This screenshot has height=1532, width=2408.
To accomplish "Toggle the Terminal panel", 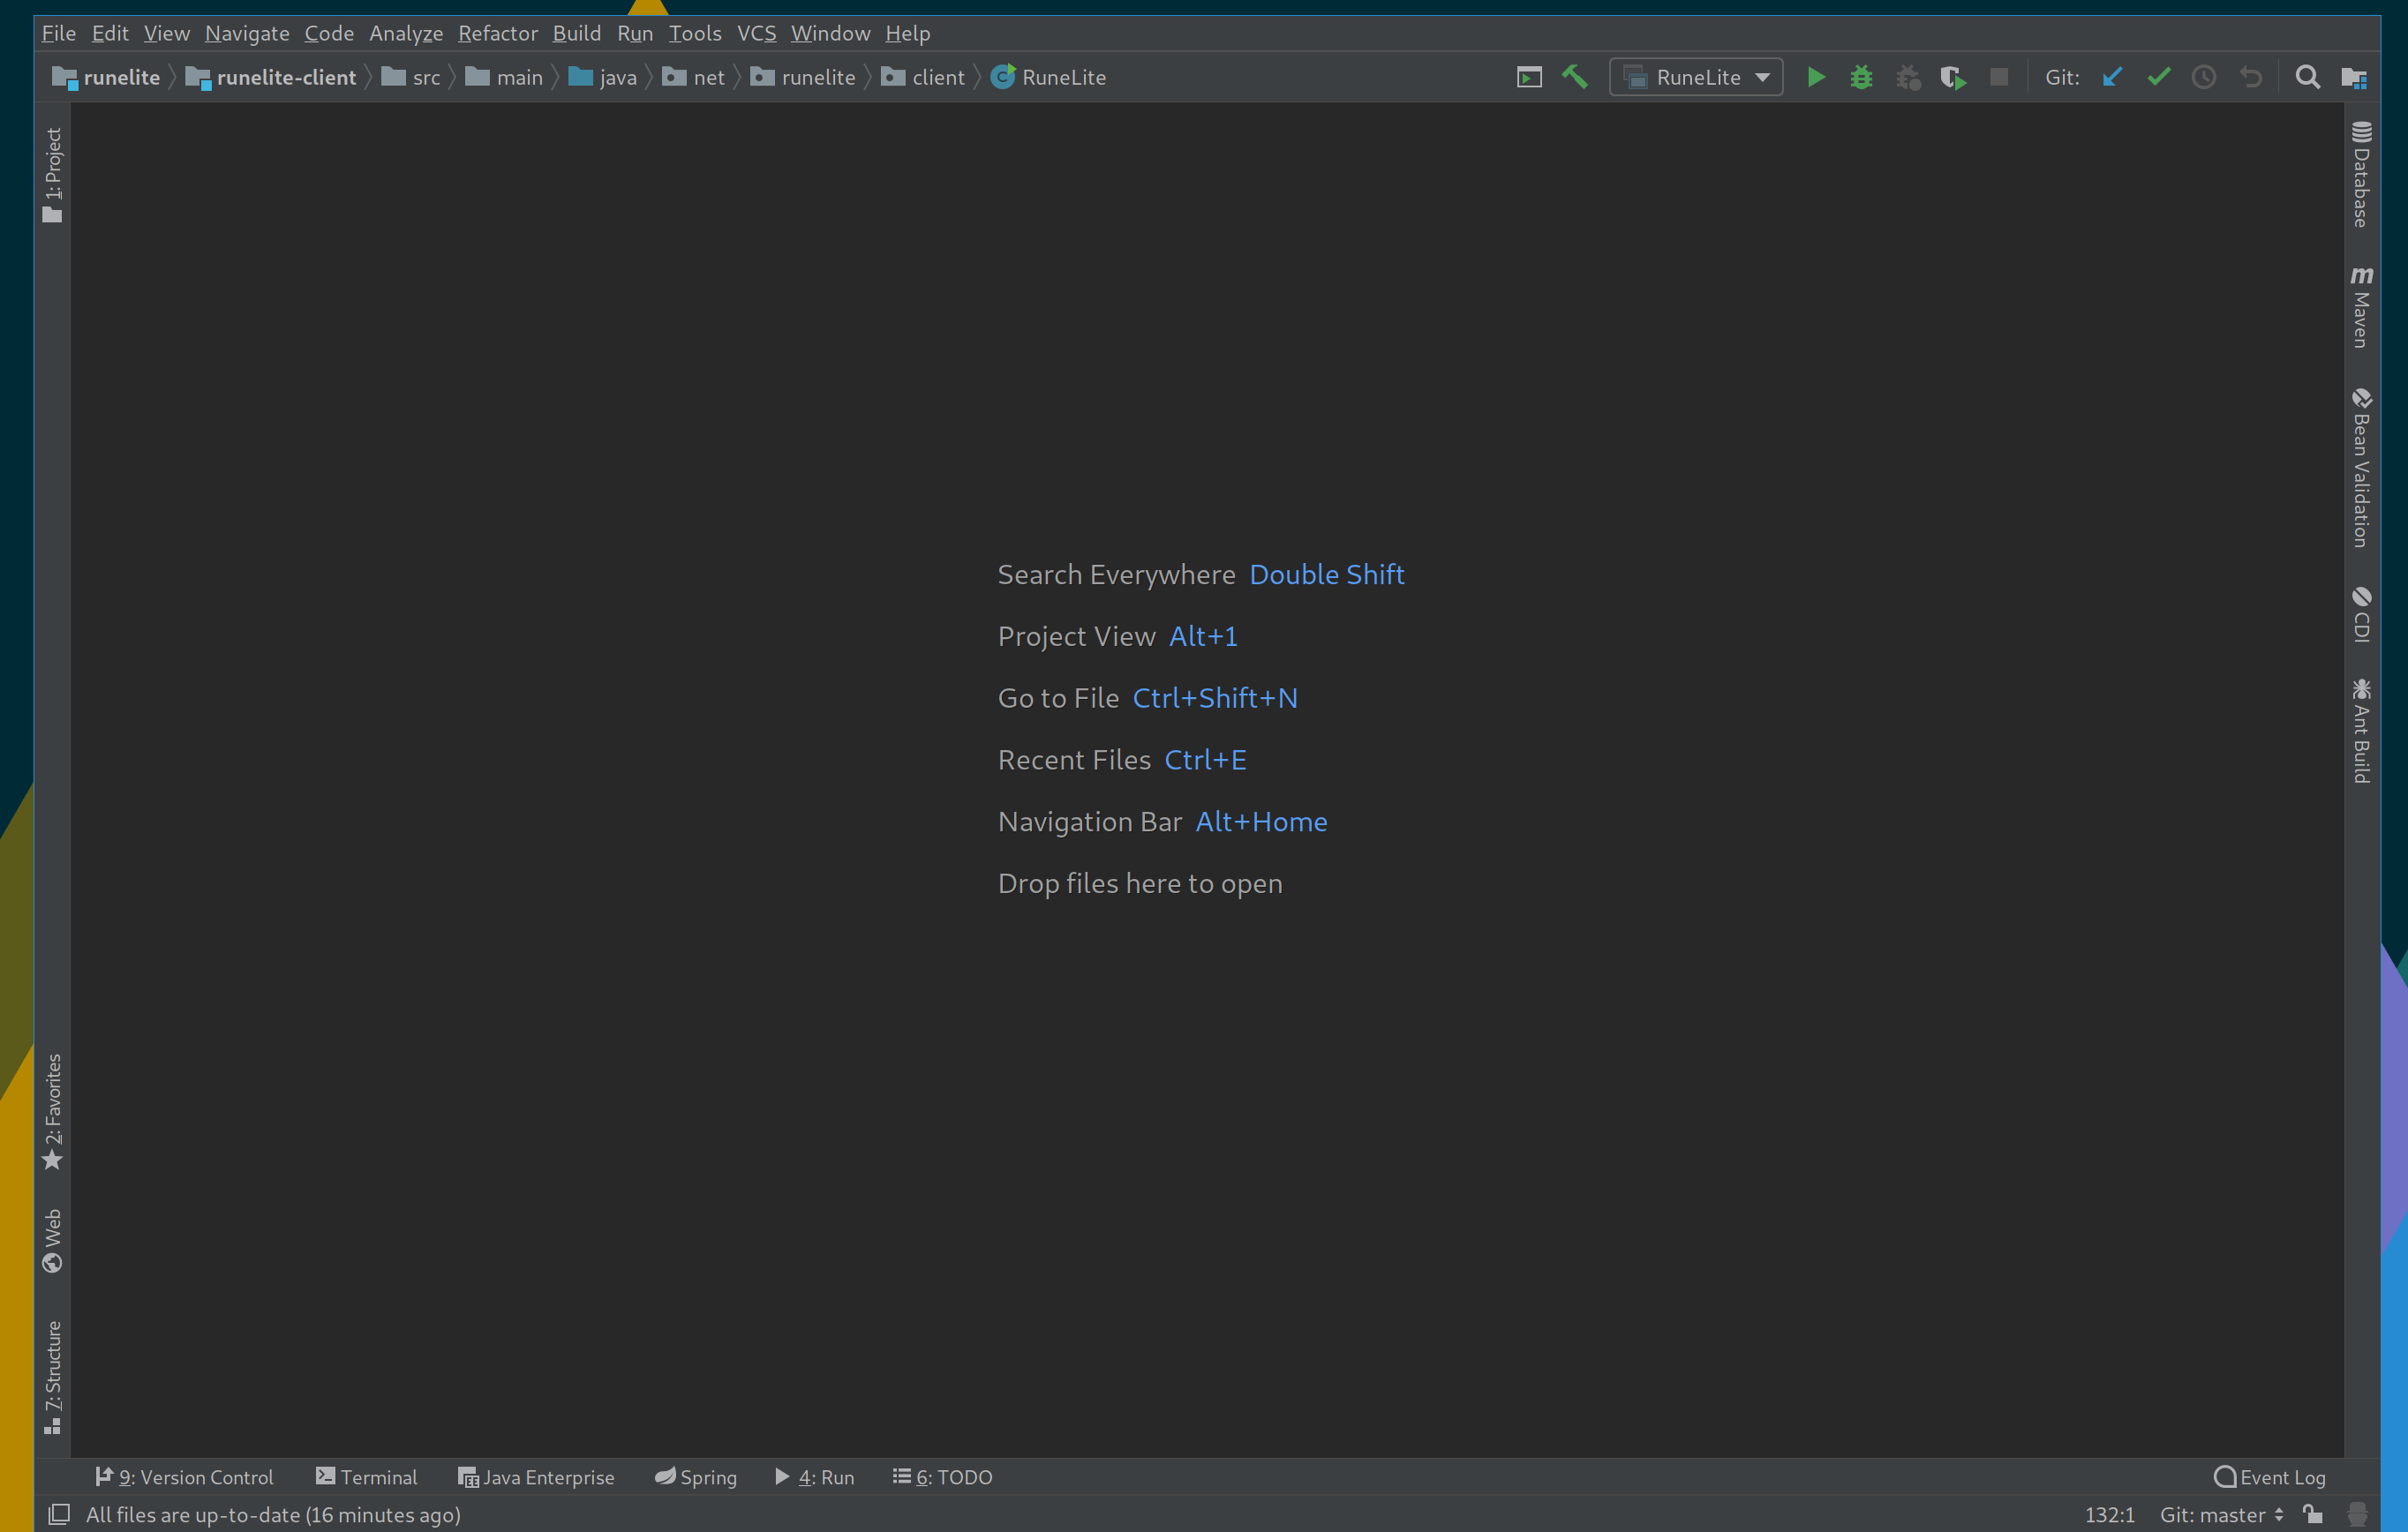I will (366, 1477).
